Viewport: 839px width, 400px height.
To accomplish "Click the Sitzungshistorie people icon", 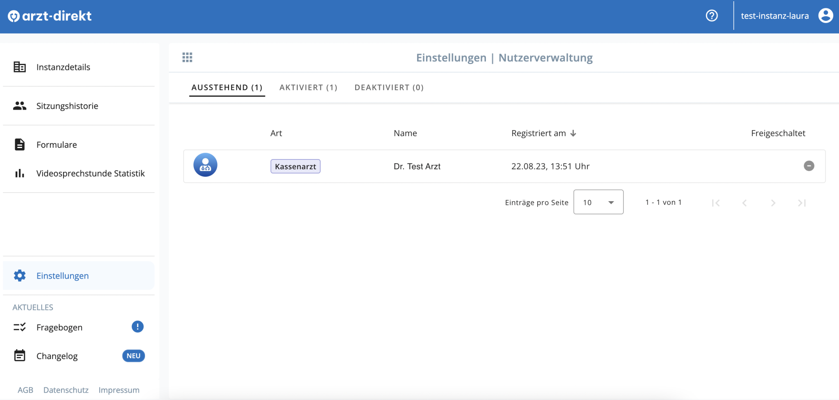I will pyautogui.click(x=20, y=106).
